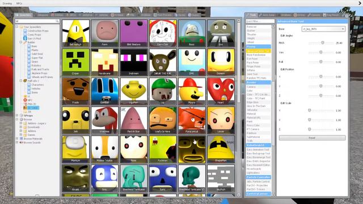This screenshot has height=204, width=363.
Task: Select the Glow In The Dark tool
Action: [x=259, y=106]
